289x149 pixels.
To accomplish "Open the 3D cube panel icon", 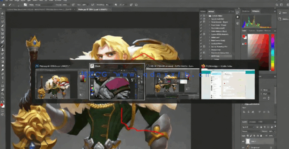I will [238, 23].
